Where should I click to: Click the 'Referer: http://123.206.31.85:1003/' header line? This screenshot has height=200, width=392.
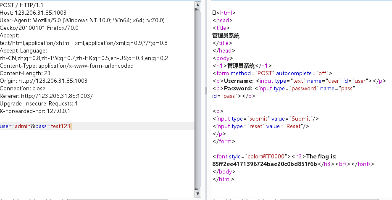click(47, 96)
